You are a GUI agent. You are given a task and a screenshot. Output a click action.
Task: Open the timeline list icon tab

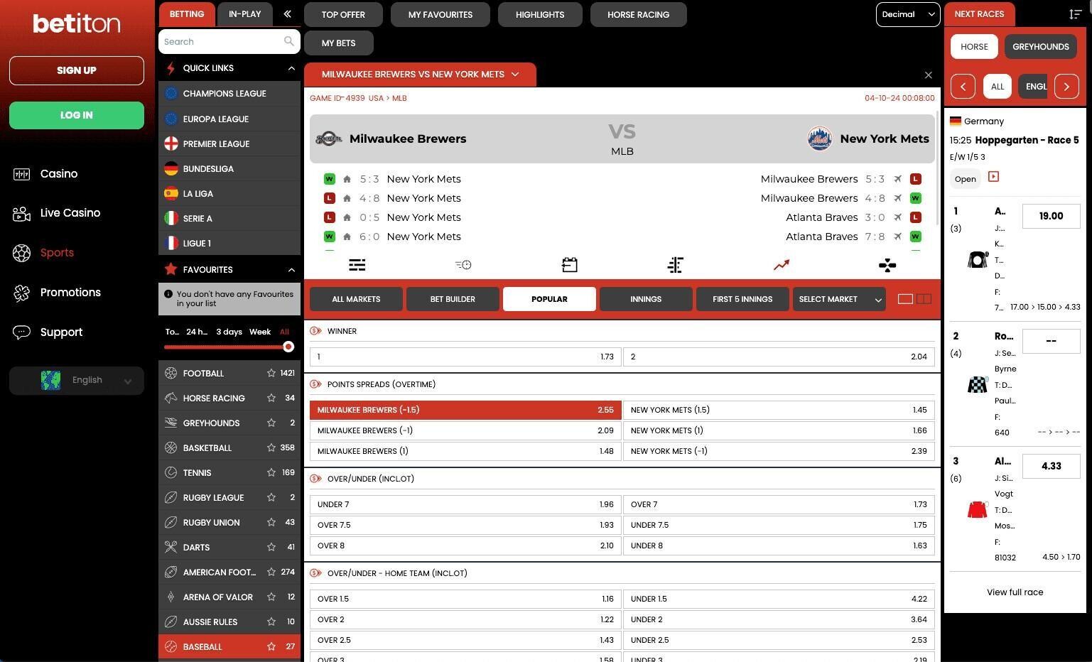(463, 265)
